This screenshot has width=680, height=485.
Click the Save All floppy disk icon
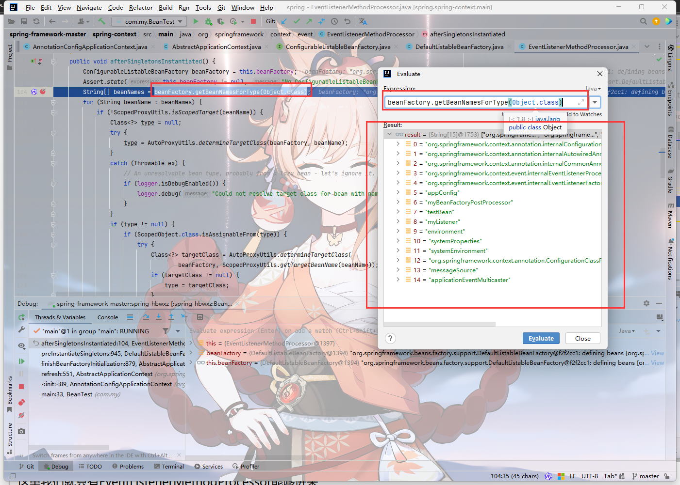coord(24,21)
